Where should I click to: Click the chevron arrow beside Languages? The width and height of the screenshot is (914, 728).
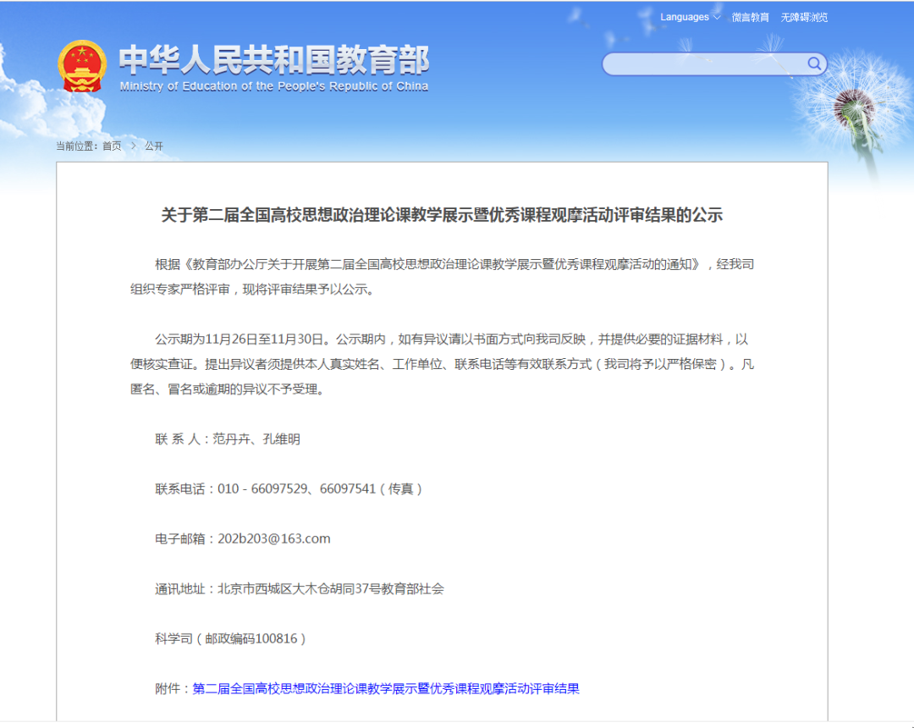tap(717, 17)
